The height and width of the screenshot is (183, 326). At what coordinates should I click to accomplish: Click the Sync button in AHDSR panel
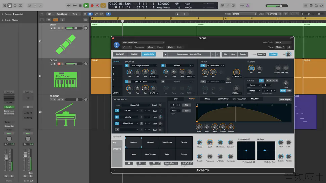[x=186, y=111]
